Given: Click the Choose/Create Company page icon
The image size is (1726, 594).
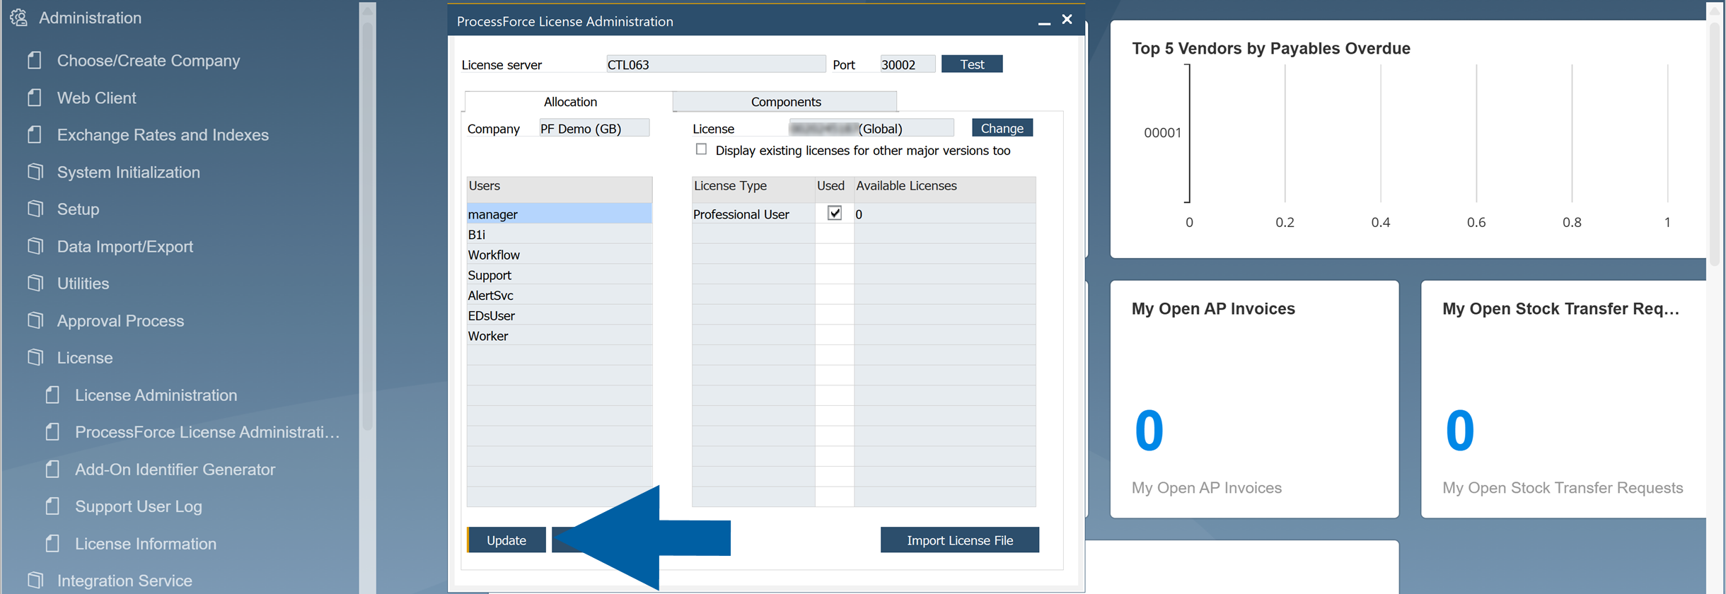Looking at the screenshot, I should [35, 60].
